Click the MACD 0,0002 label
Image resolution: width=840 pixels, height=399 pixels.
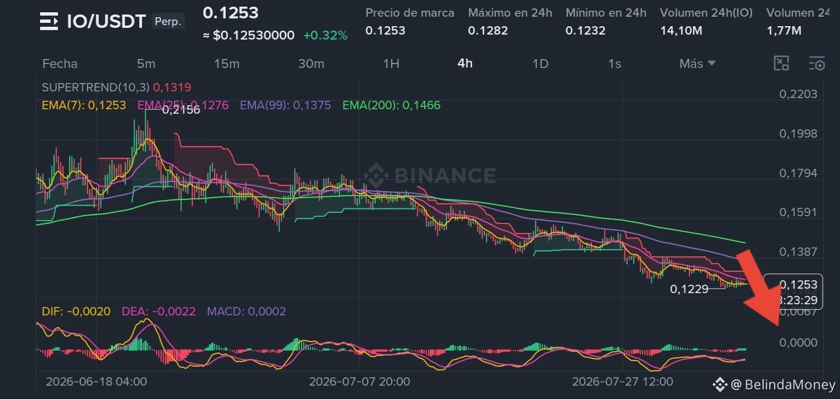click(246, 312)
